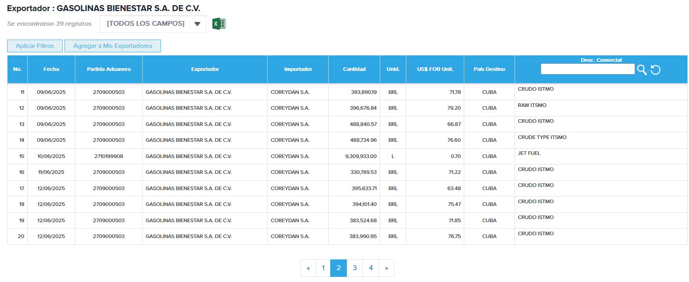689x282 pixels.
Task: Select quantity 393,890.19 cell
Action: [354, 92]
